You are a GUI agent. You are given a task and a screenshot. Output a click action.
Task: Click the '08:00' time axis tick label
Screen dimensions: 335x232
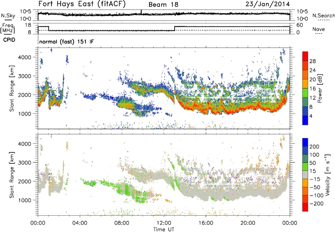[121, 223]
